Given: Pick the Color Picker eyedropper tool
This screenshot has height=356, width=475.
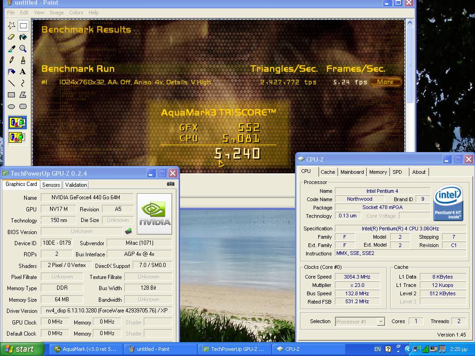Looking at the screenshot, I should pos(12,49).
